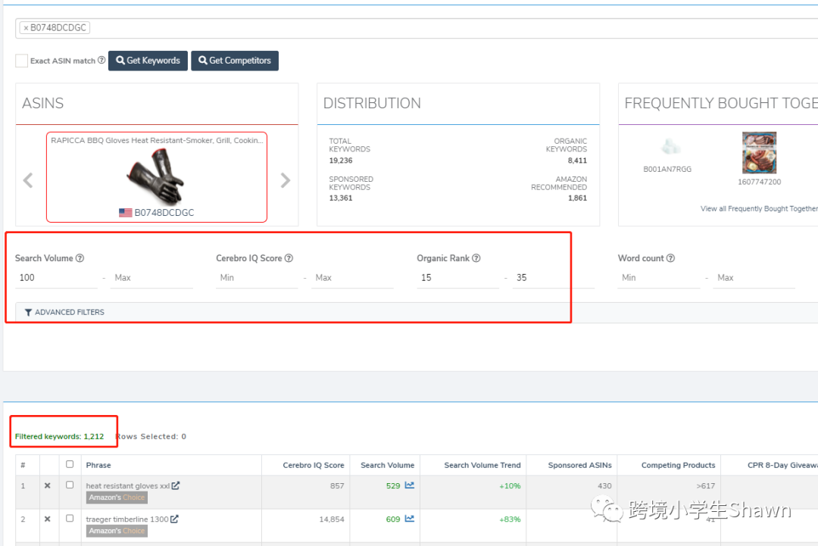The width and height of the screenshot is (818, 546).
Task: Focus the Search Volume minimum field
Action: point(56,278)
